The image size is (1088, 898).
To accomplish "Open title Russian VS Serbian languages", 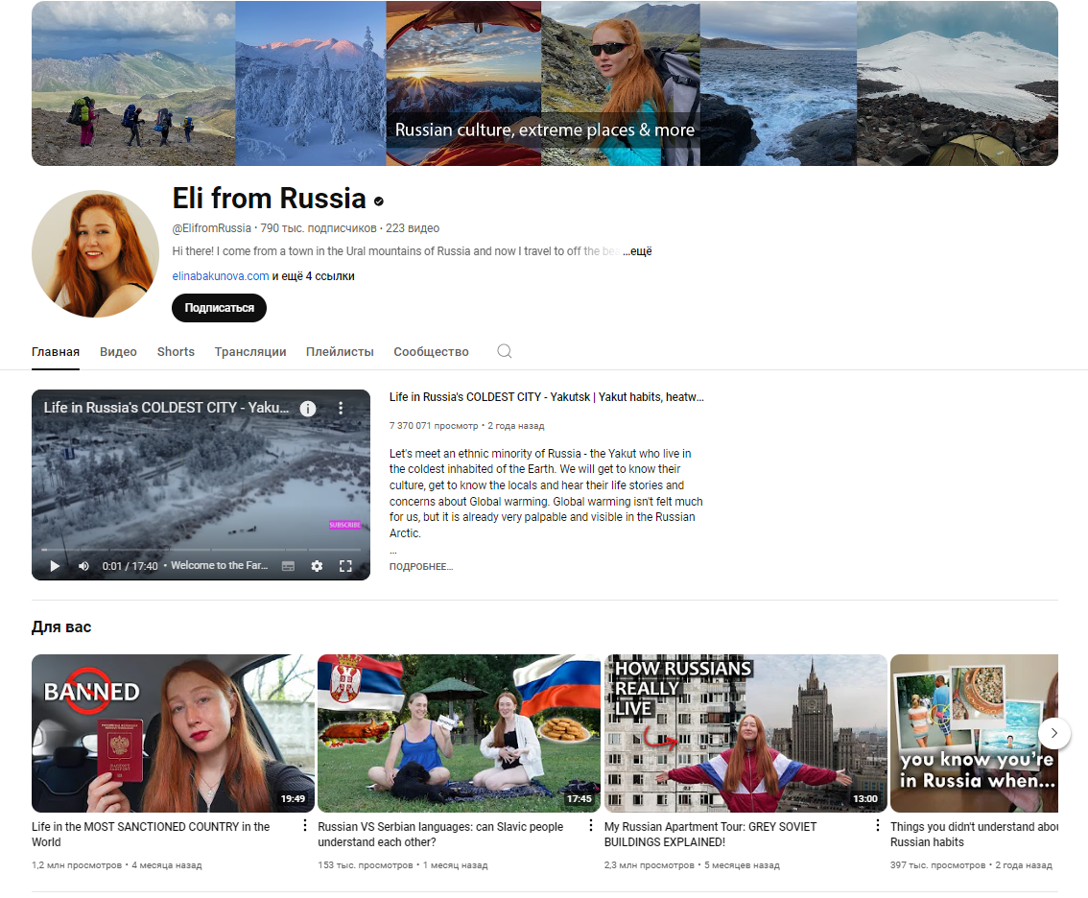I will (440, 834).
